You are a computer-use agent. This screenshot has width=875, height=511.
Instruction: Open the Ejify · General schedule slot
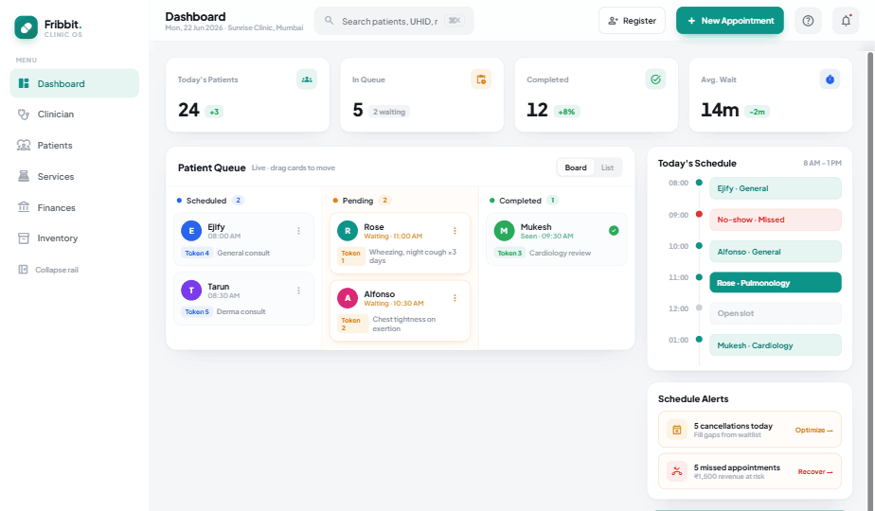(x=776, y=188)
